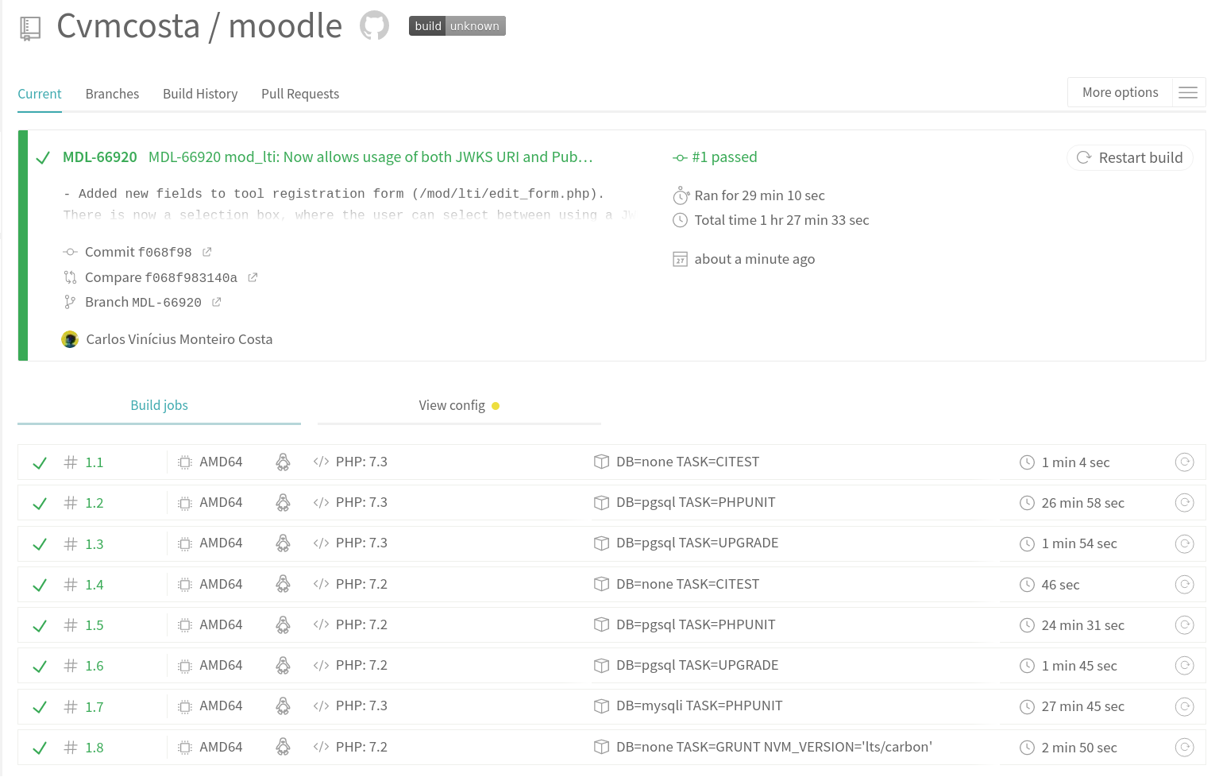Restart job 1.5 using its restart icon
The height and width of the screenshot is (777, 1219).
(1184, 625)
